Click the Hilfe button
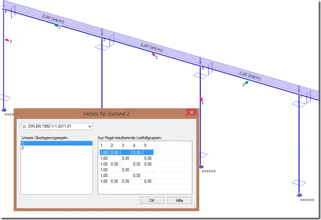The image size is (321, 220). 180,200
